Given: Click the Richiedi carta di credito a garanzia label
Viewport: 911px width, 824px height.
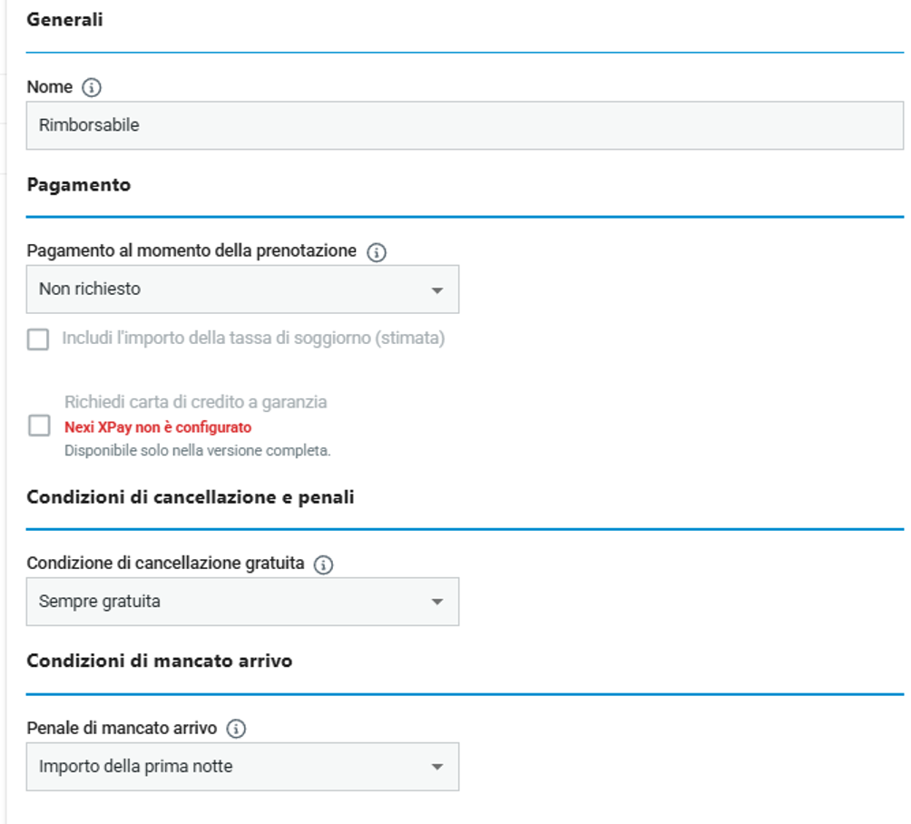Looking at the screenshot, I should click(x=196, y=402).
